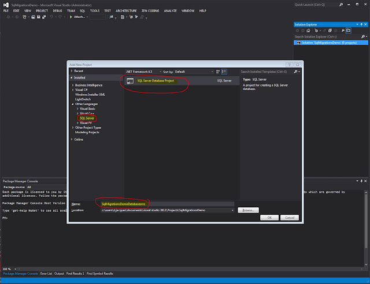Screen dimensions: 370x284
Task: Open the ARCHITECTURE menu
Action: (x=126, y=11)
